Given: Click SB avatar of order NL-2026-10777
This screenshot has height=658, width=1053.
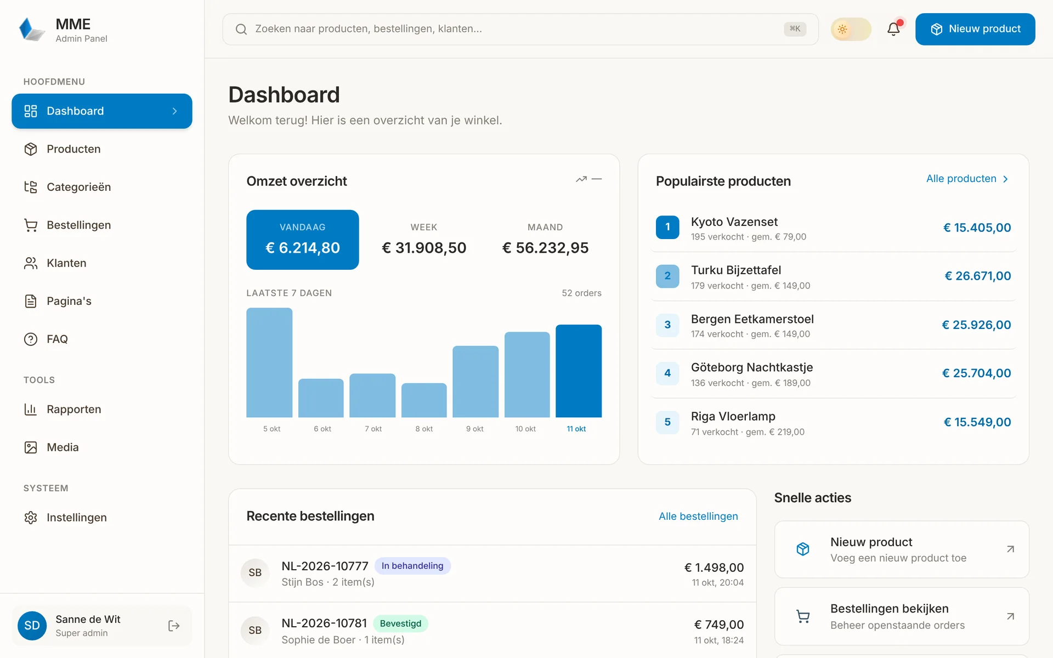Looking at the screenshot, I should point(255,572).
